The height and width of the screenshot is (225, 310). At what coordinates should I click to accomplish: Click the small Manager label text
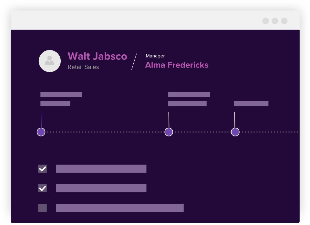click(x=155, y=56)
